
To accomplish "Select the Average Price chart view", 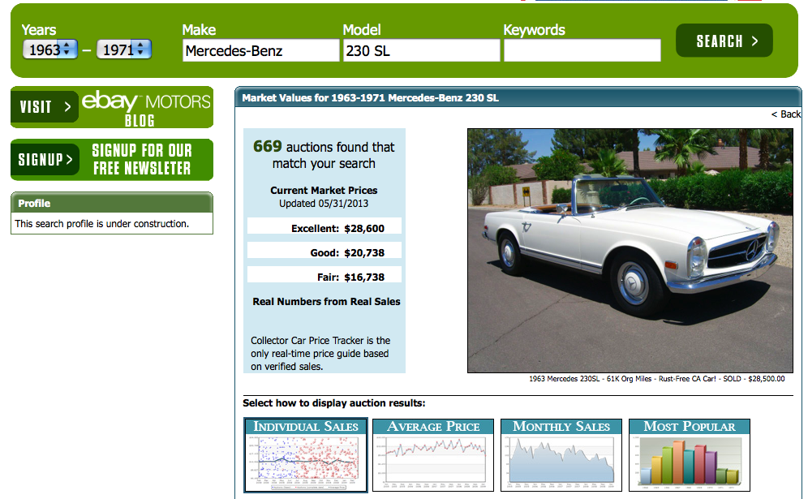I will pos(433,455).
